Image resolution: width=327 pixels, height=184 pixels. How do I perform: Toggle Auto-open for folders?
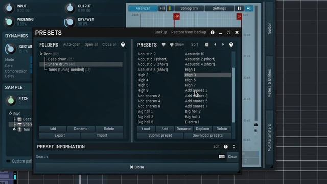tap(72, 44)
